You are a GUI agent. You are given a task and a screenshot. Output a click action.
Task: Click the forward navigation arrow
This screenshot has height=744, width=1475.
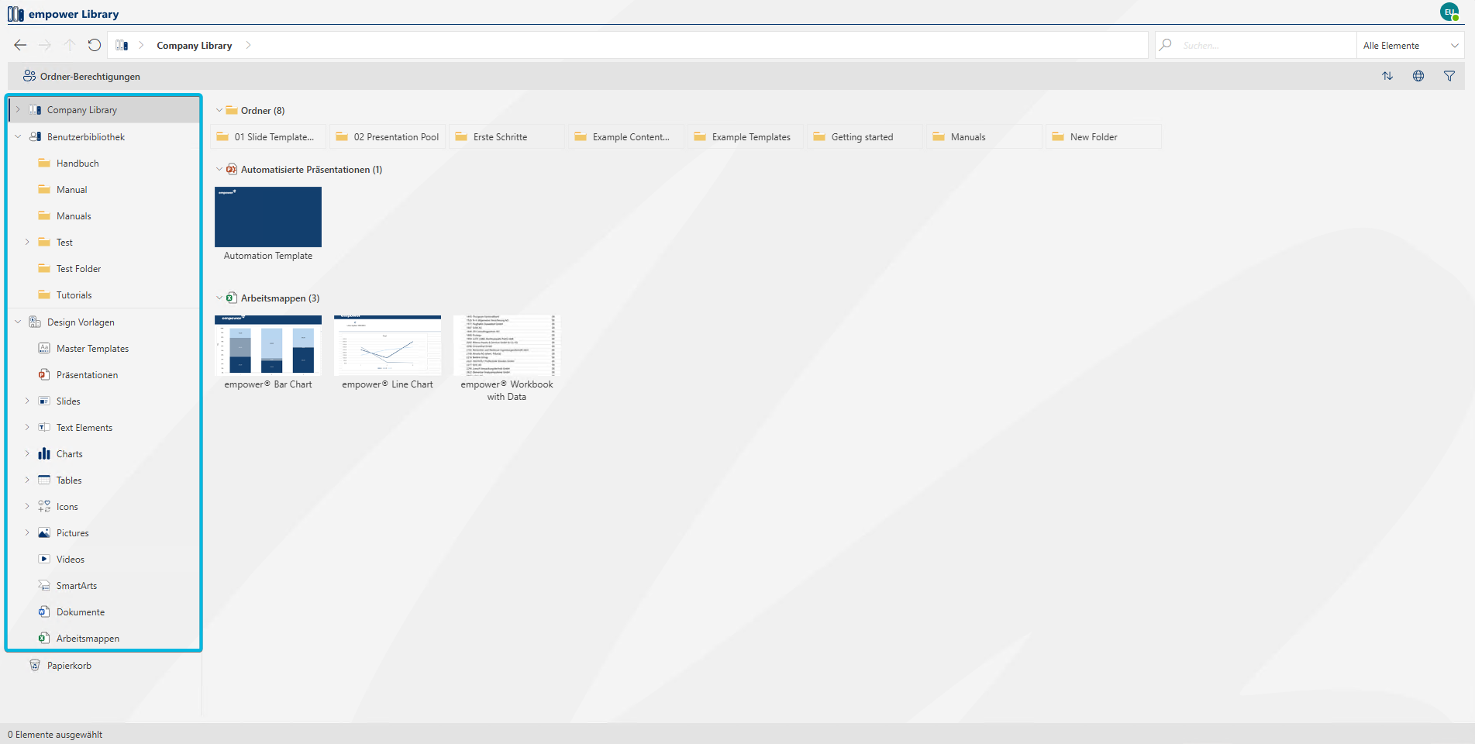(x=45, y=45)
